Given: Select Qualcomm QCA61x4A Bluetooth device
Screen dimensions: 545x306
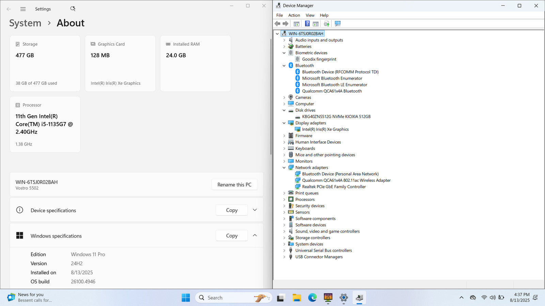Looking at the screenshot, I should (x=331, y=91).
